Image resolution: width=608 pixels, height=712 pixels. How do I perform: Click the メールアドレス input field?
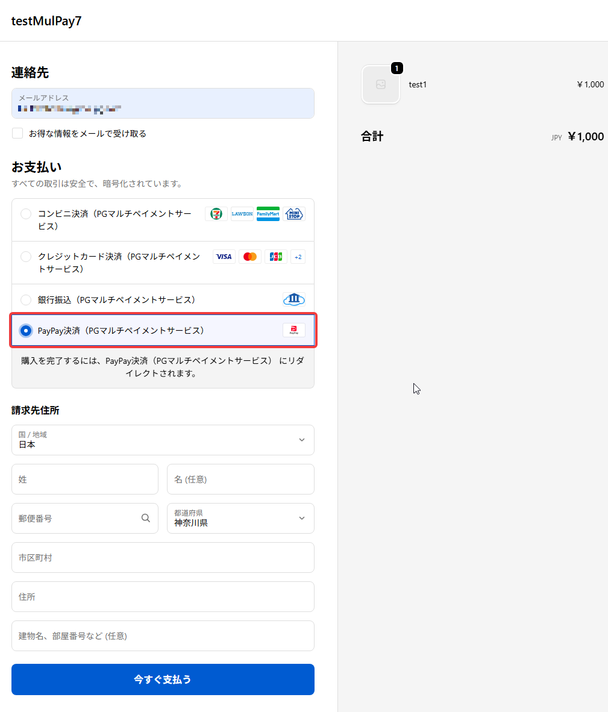click(163, 104)
